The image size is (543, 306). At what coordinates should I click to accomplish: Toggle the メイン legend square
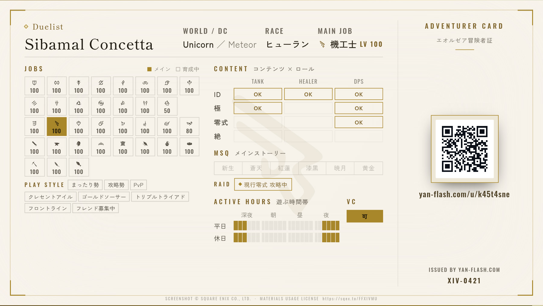(x=149, y=69)
